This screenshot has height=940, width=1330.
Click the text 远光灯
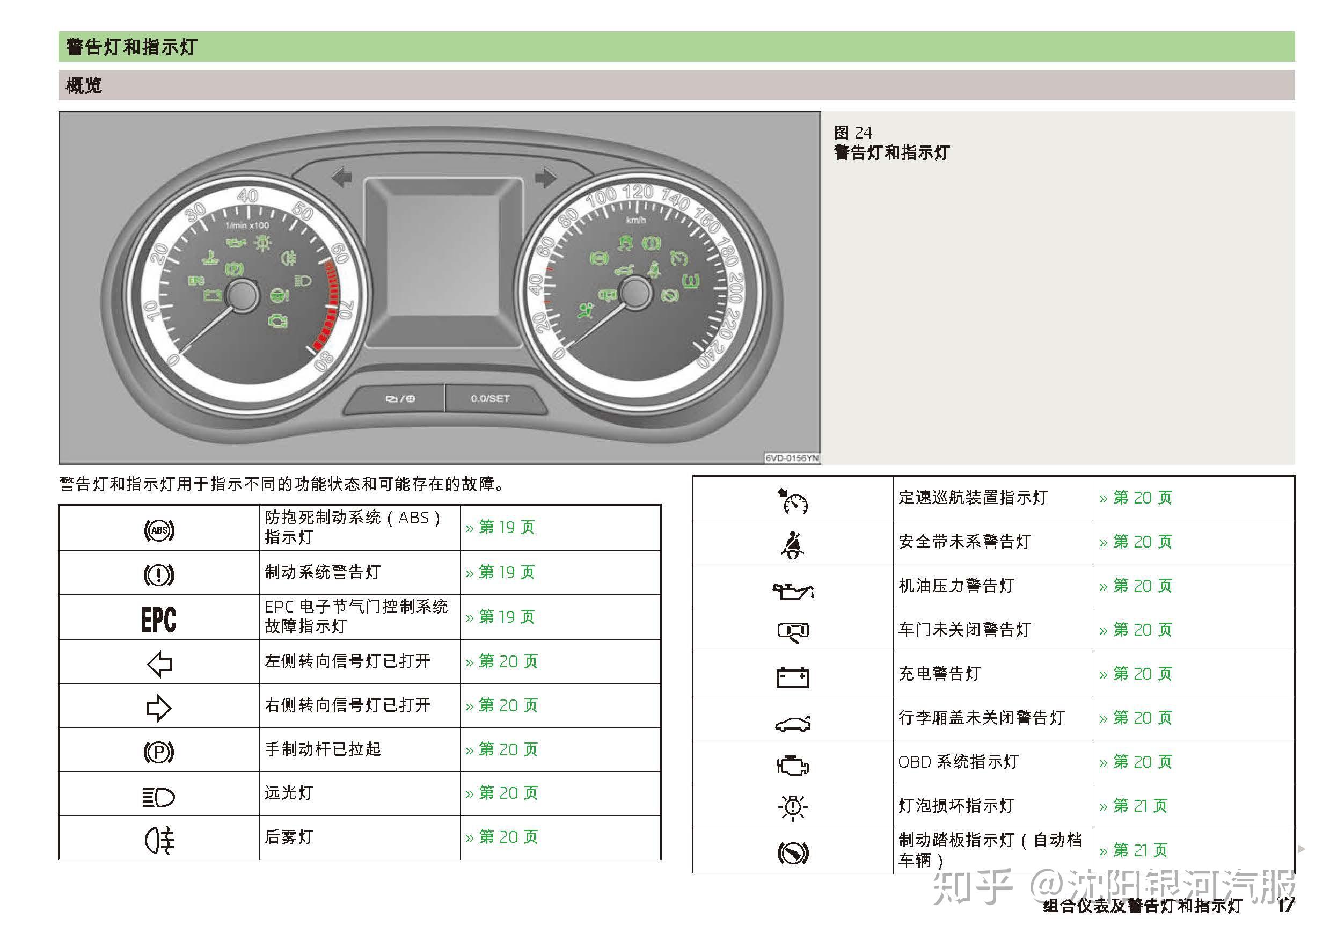(x=289, y=793)
